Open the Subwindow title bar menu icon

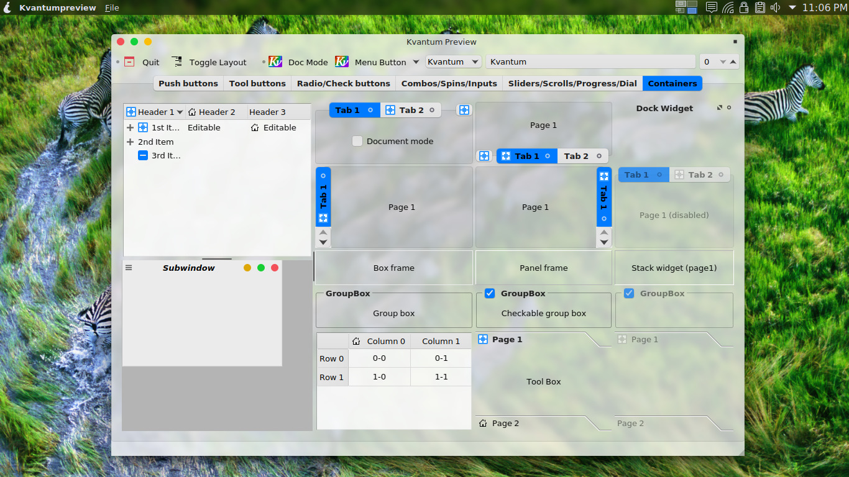pos(129,268)
